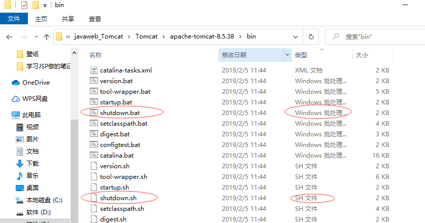Click the OneDrive cloud icon

(16, 83)
